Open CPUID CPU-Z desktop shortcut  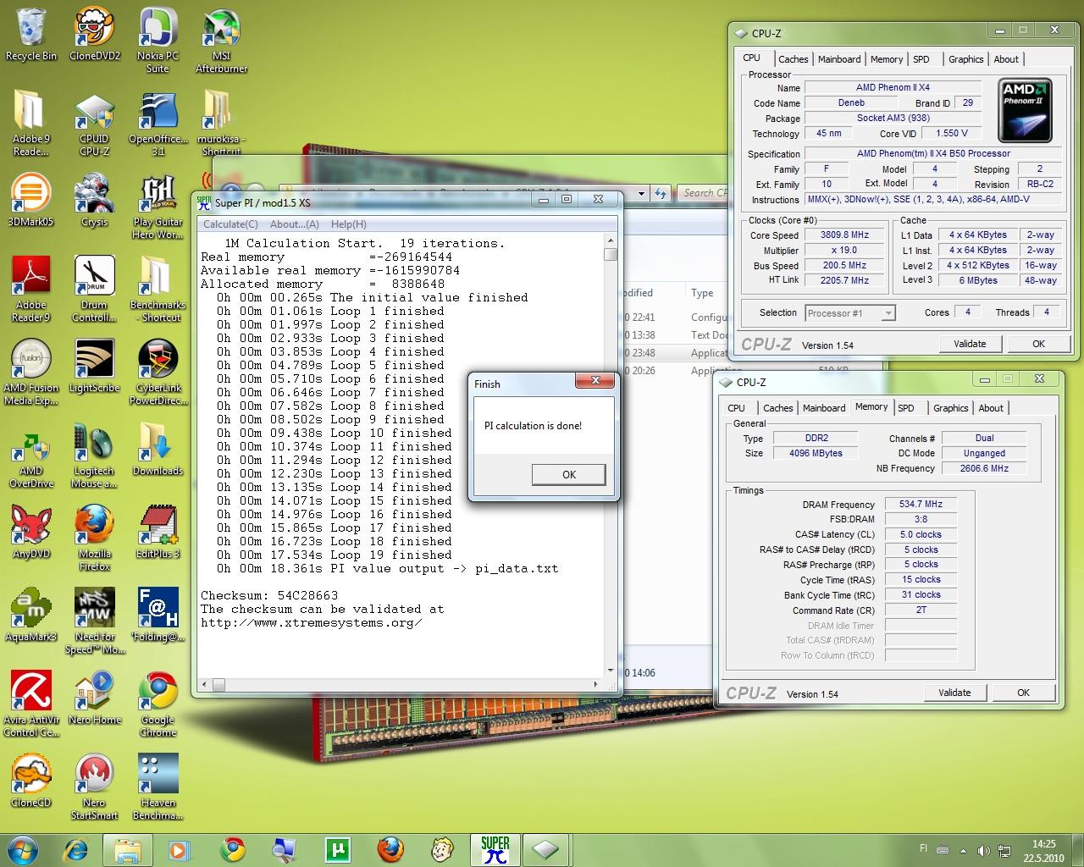(x=94, y=124)
